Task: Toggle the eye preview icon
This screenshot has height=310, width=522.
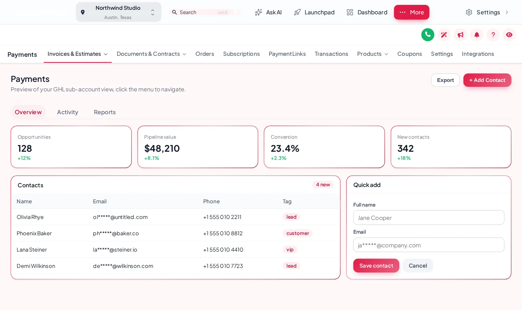Action: 509,35
